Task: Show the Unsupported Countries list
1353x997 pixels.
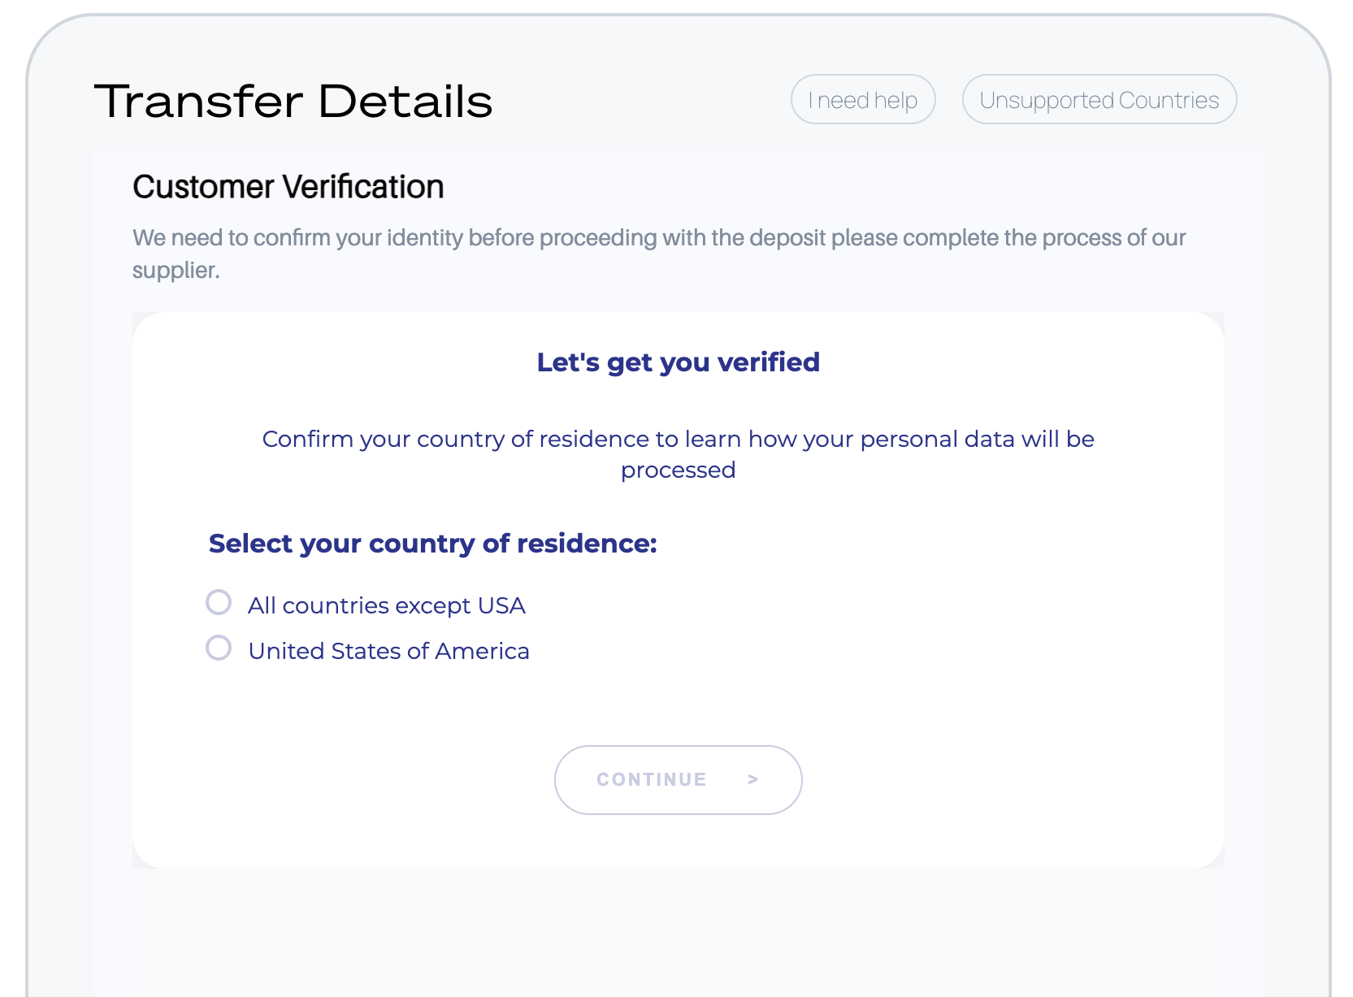Action: click(1099, 100)
